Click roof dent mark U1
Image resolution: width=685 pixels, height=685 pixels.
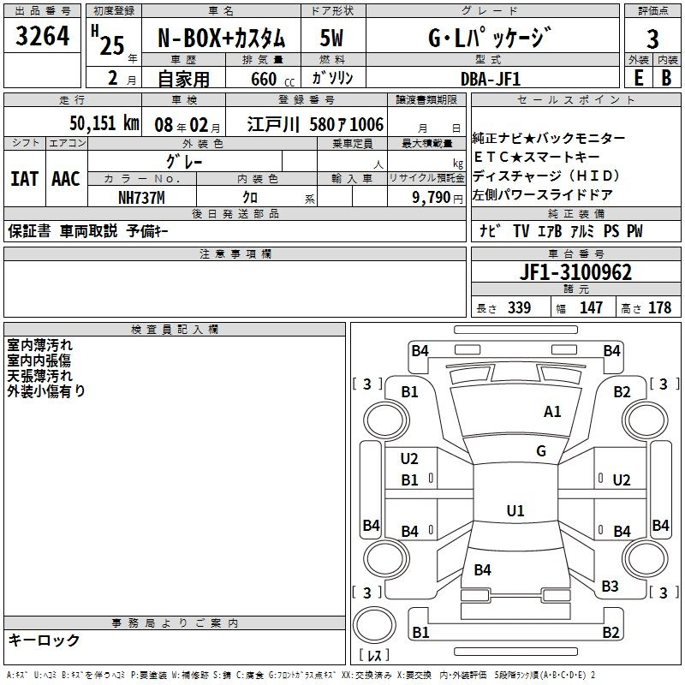click(x=515, y=510)
